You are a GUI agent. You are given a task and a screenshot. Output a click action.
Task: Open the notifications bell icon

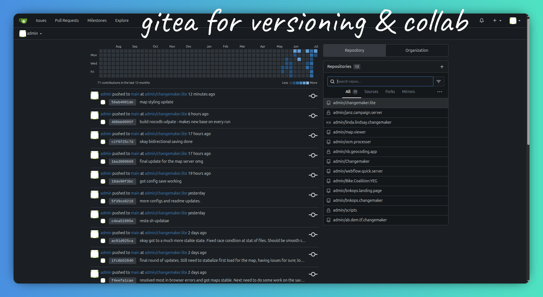point(481,20)
